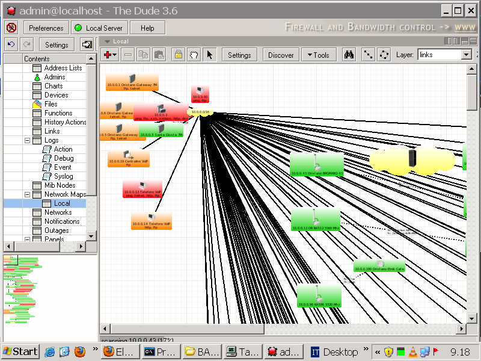Open the Action log

[63, 149]
